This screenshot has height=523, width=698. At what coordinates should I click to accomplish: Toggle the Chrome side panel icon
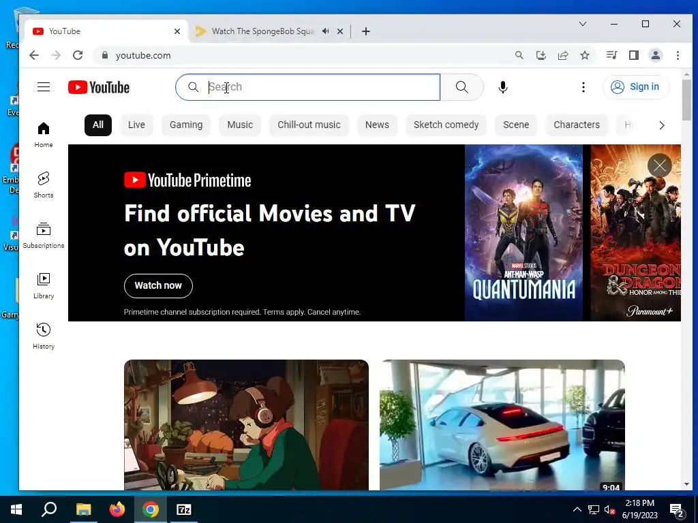(x=633, y=55)
